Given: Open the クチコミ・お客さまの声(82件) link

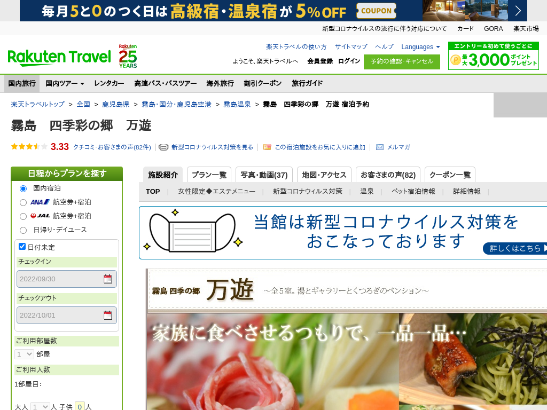Looking at the screenshot, I should pyautogui.click(x=112, y=147).
